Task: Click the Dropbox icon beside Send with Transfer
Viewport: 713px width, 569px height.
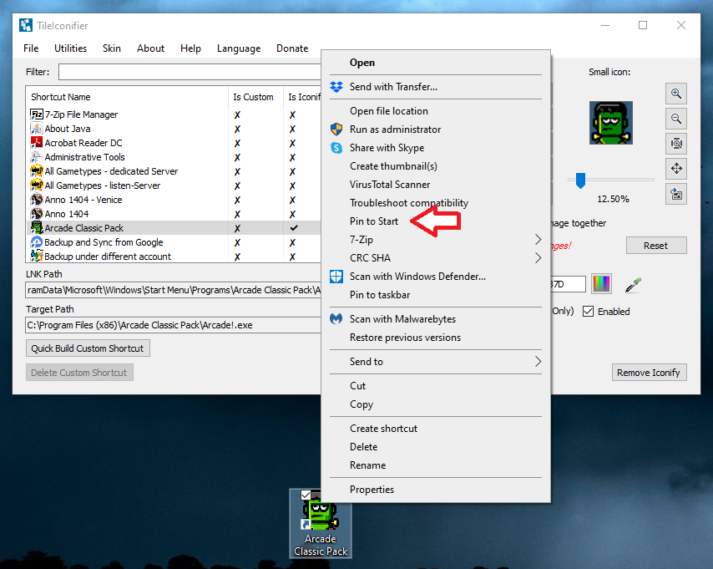Action: pyautogui.click(x=336, y=87)
